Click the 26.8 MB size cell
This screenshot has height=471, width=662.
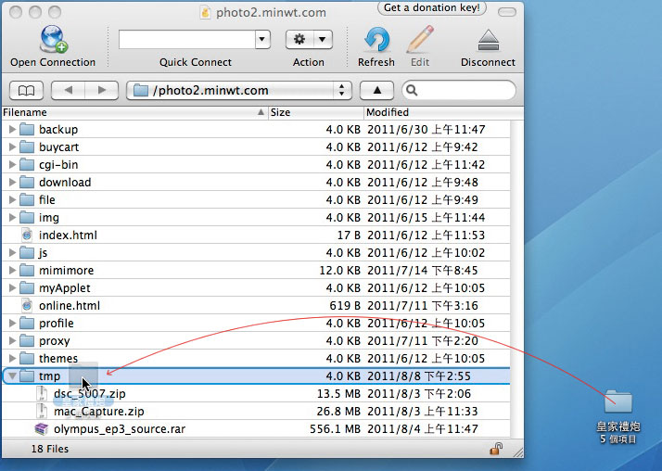tap(338, 411)
